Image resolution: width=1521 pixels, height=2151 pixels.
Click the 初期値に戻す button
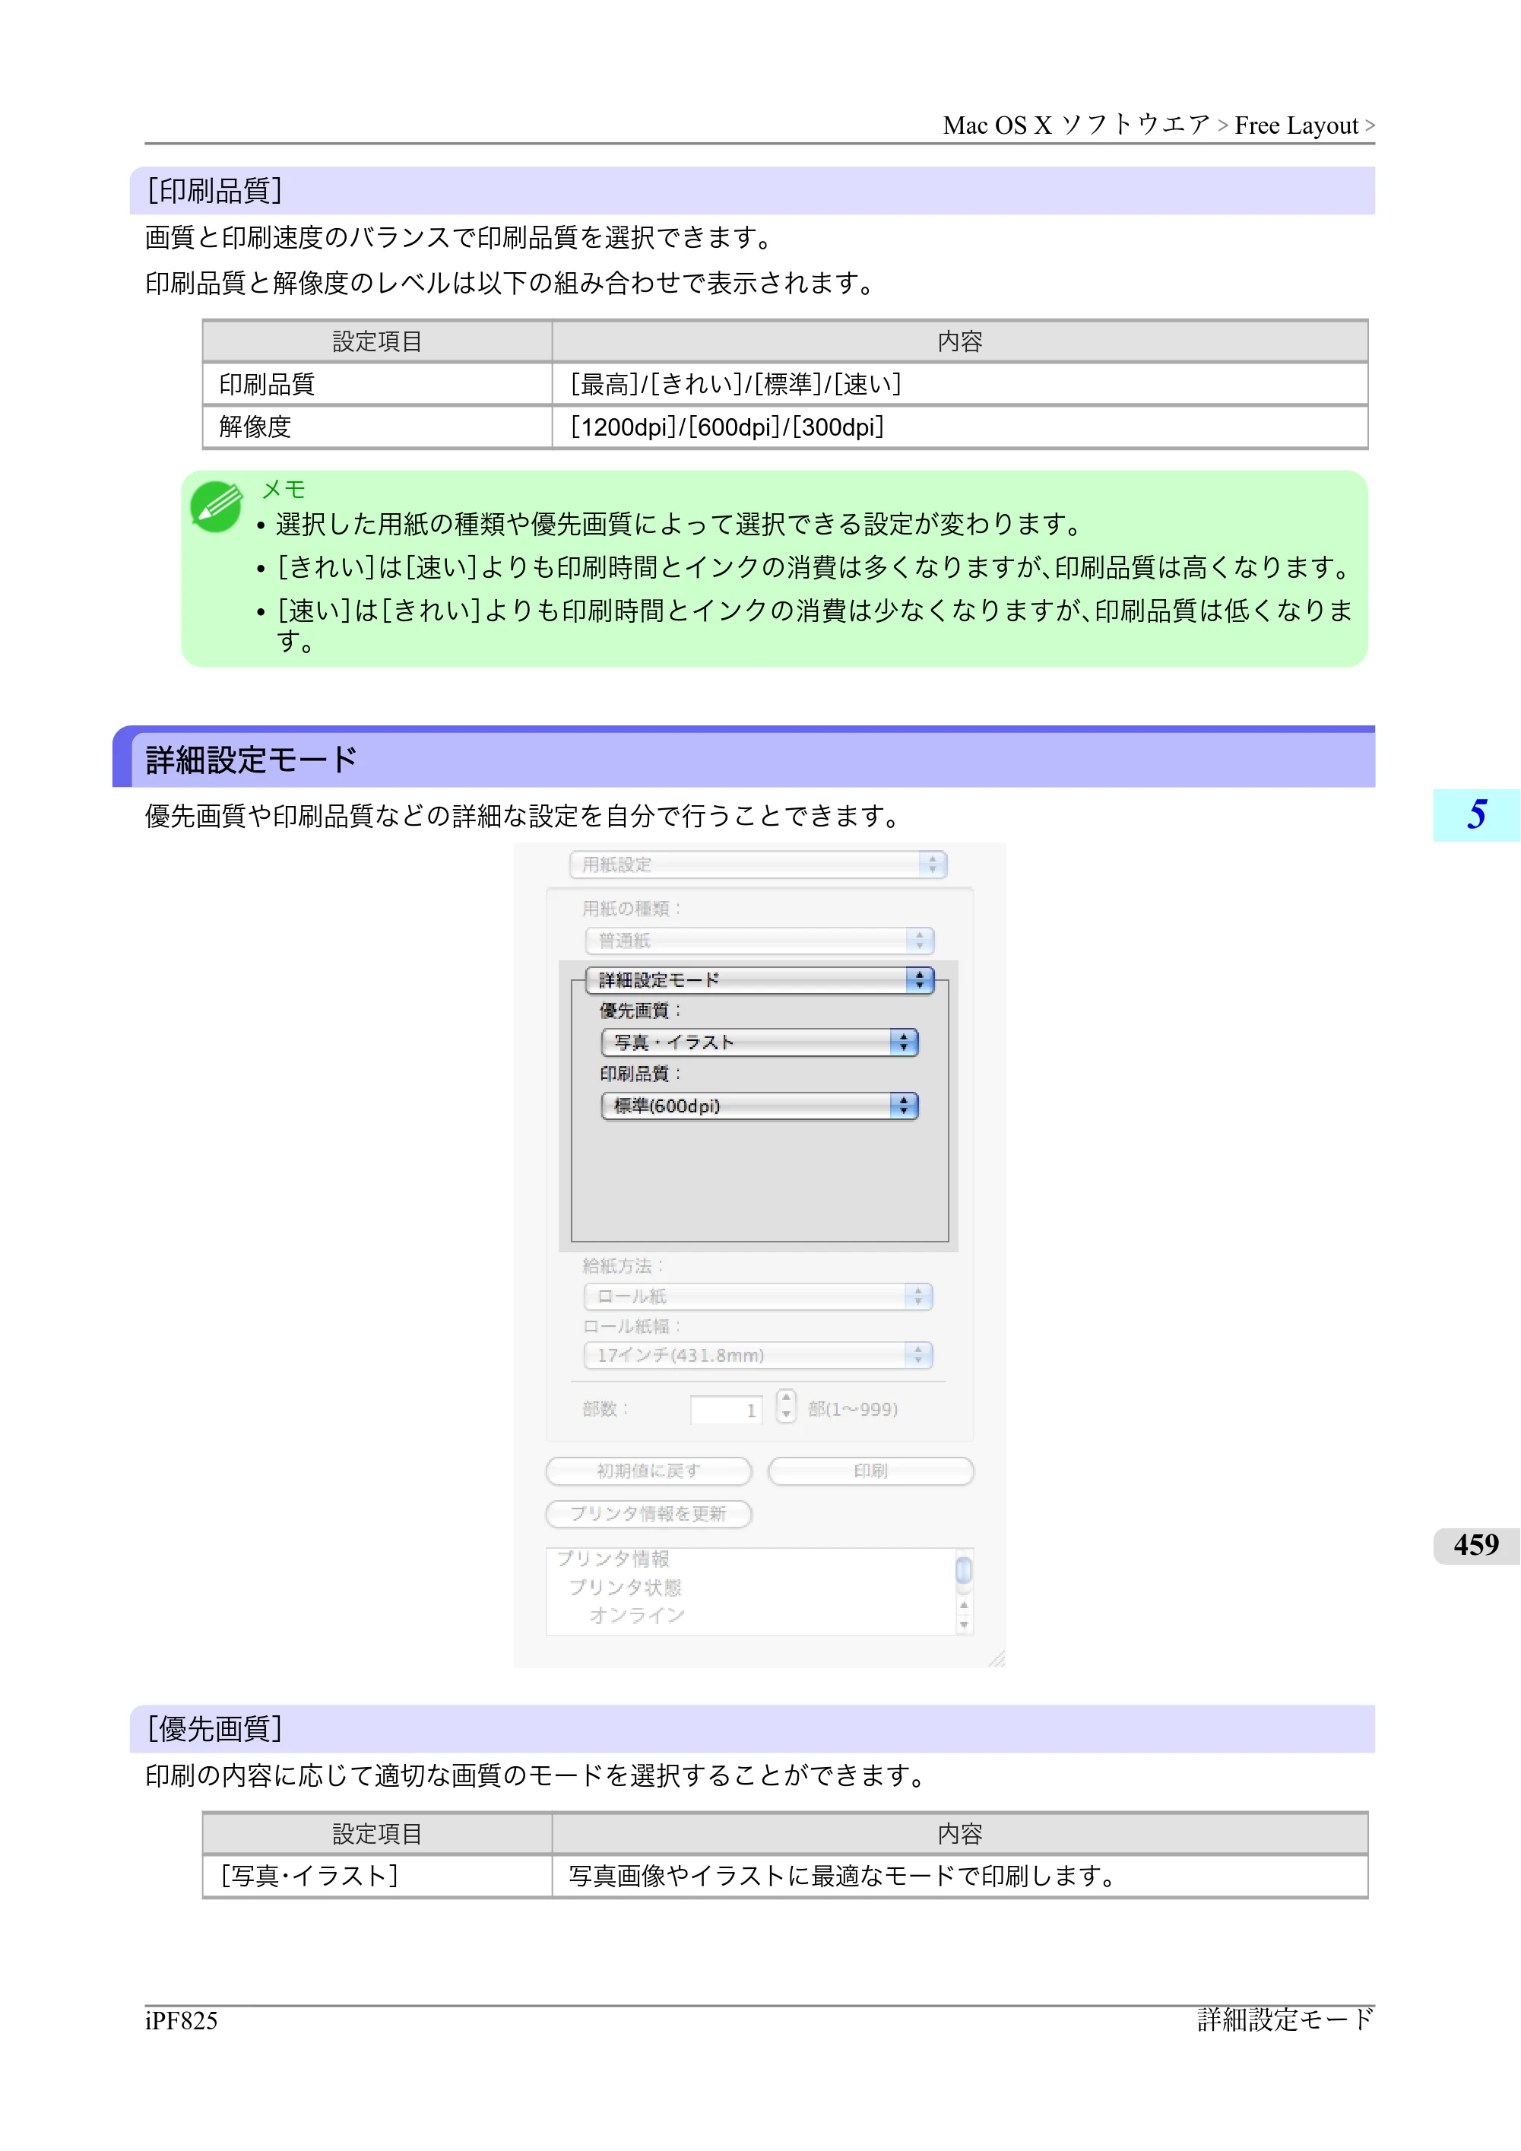pyautogui.click(x=648, y=1470)
